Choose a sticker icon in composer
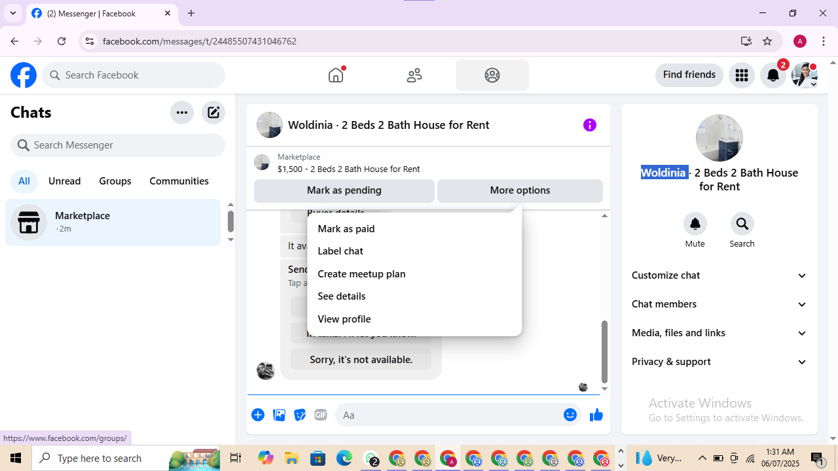Image resolution: width=838 pixels, height=471 pixels. pos(300,415)
